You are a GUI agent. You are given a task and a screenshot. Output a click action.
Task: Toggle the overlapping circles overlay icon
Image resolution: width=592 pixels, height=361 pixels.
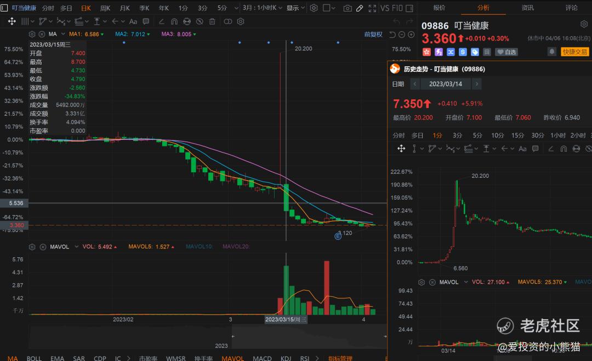[227, 21]
